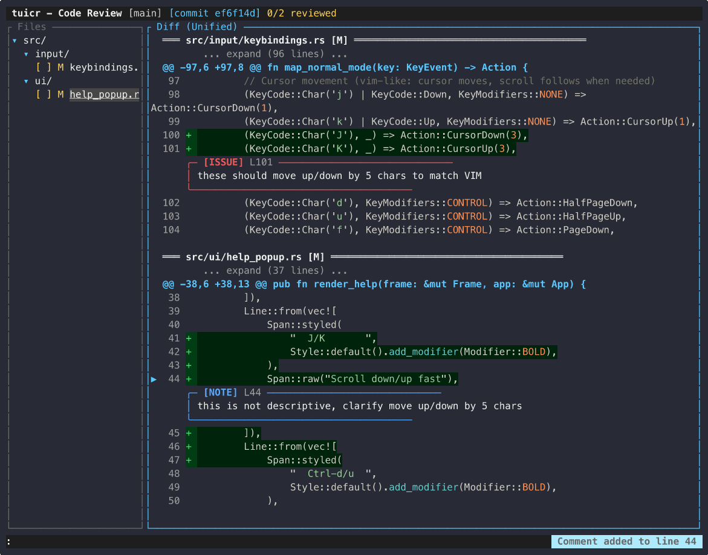Select the note comment about not descriptive
This screenshot has height=555, width=708.
359,406
